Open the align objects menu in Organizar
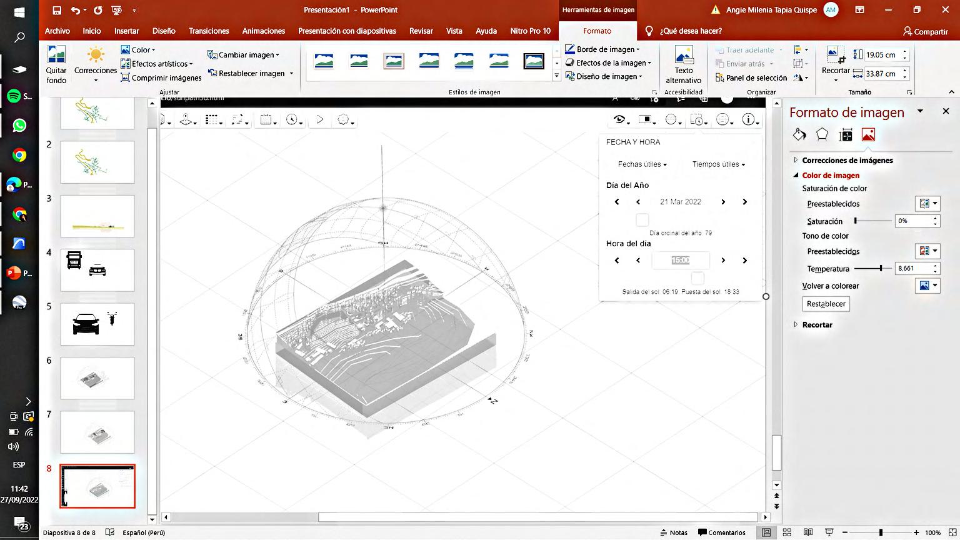This screenshot has width=960, height=540. (801, 50)
